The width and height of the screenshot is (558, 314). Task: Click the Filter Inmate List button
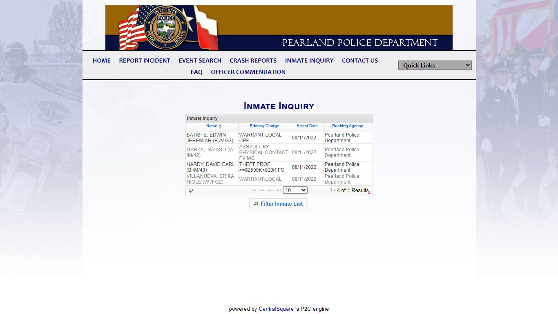coord(279,204)
